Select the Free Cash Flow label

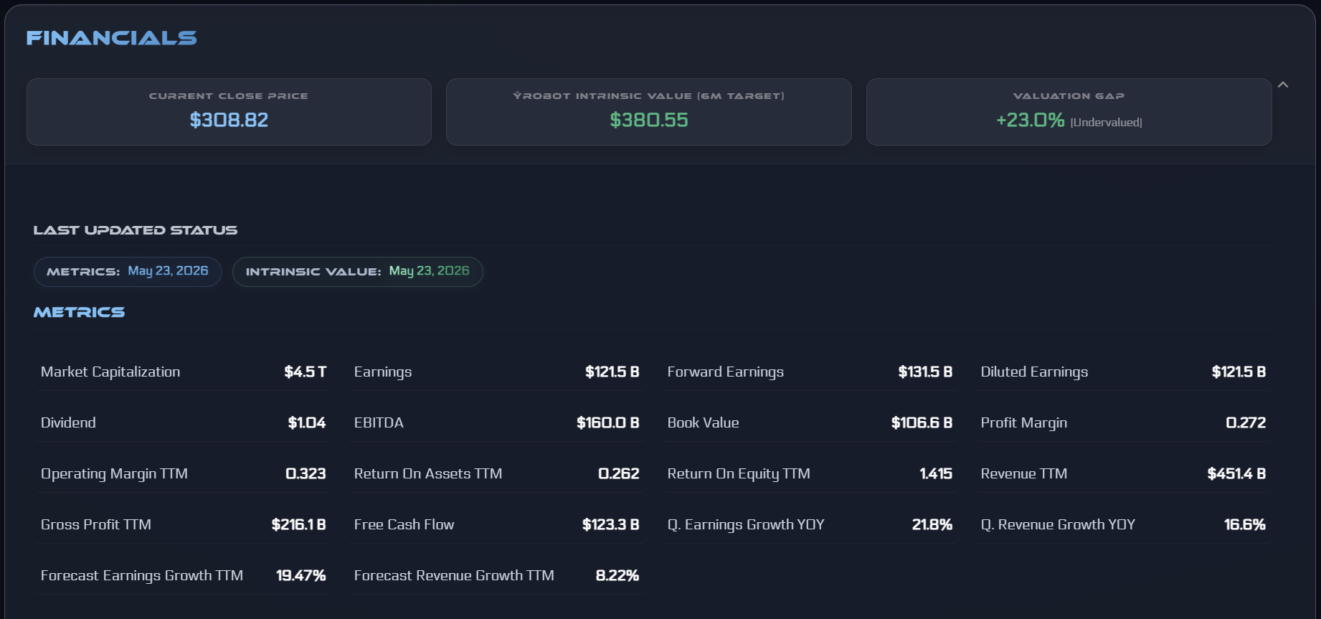pyautogui.click(x=404, y=524)
